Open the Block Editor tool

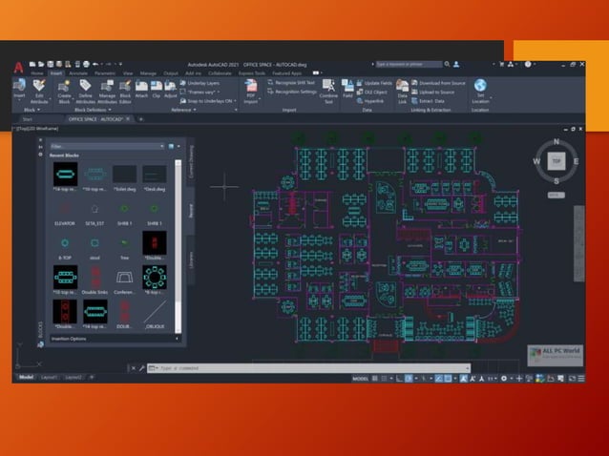point(125,88)
